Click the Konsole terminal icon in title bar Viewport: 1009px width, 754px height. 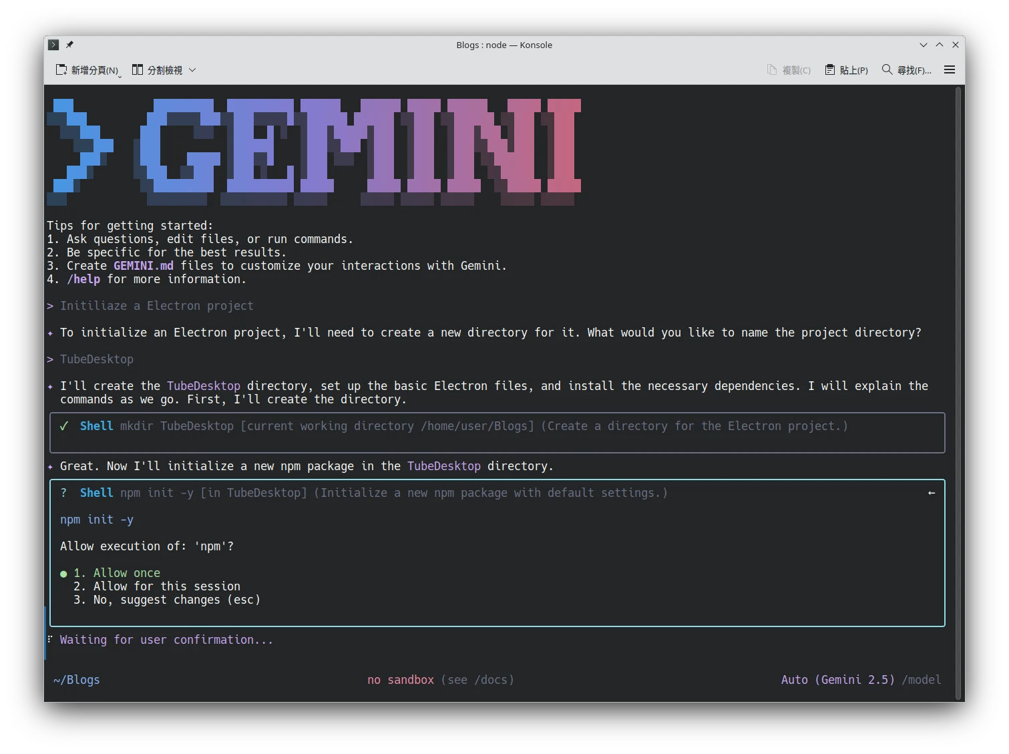click(x=53, y=45)
